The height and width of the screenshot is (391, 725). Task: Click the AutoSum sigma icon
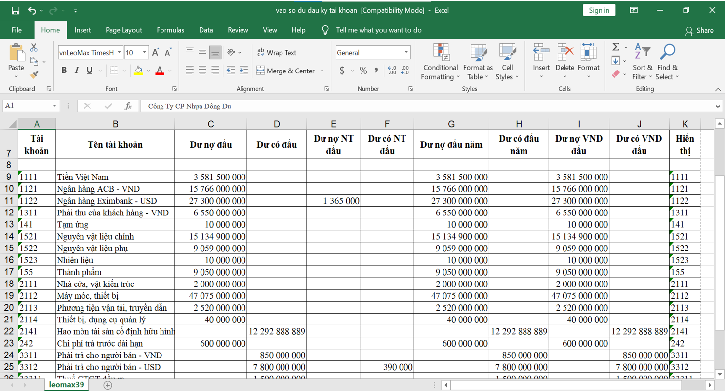point(616,47)
